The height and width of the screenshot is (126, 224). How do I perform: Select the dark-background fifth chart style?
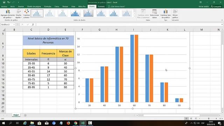(88, 13)
